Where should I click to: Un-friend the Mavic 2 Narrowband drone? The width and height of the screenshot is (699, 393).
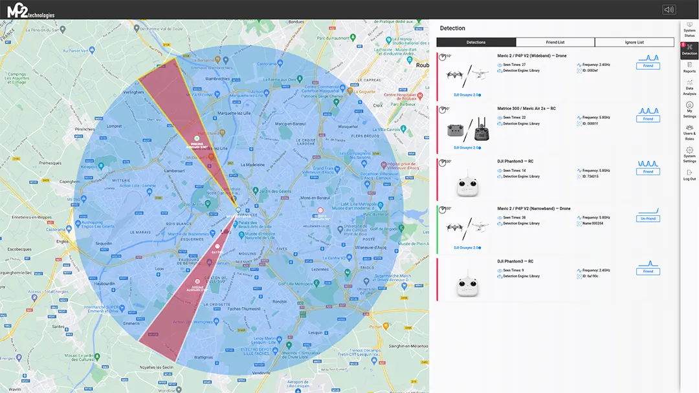tap(648, 218)
